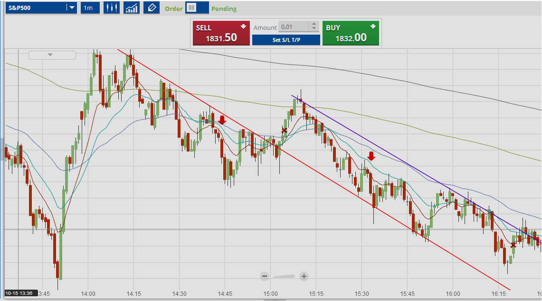
Task: Change the 1m timeframe setting
Action: click(x=90, y=8)
